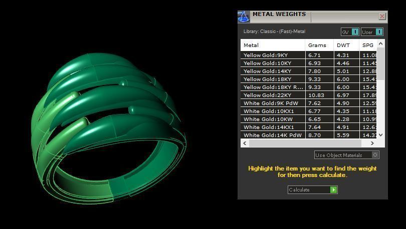Click the 8.70 grams cell
Screen dimensions: 406x229
(319, 135)
